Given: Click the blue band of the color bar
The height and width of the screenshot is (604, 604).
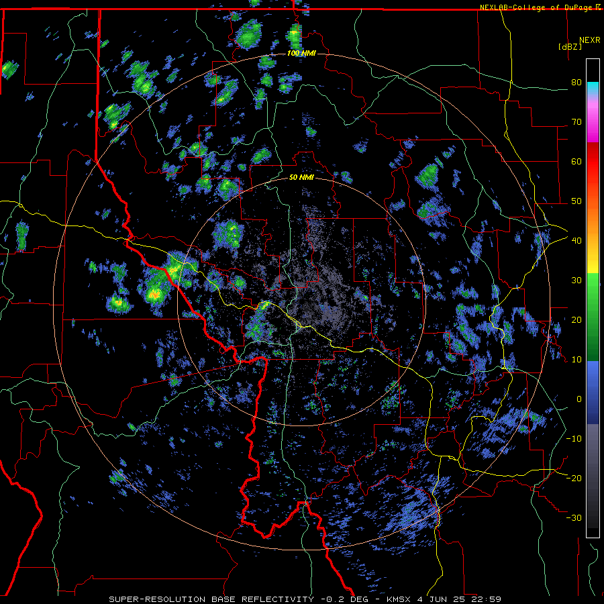Looking at the screenshot, I should pos(593,392).
